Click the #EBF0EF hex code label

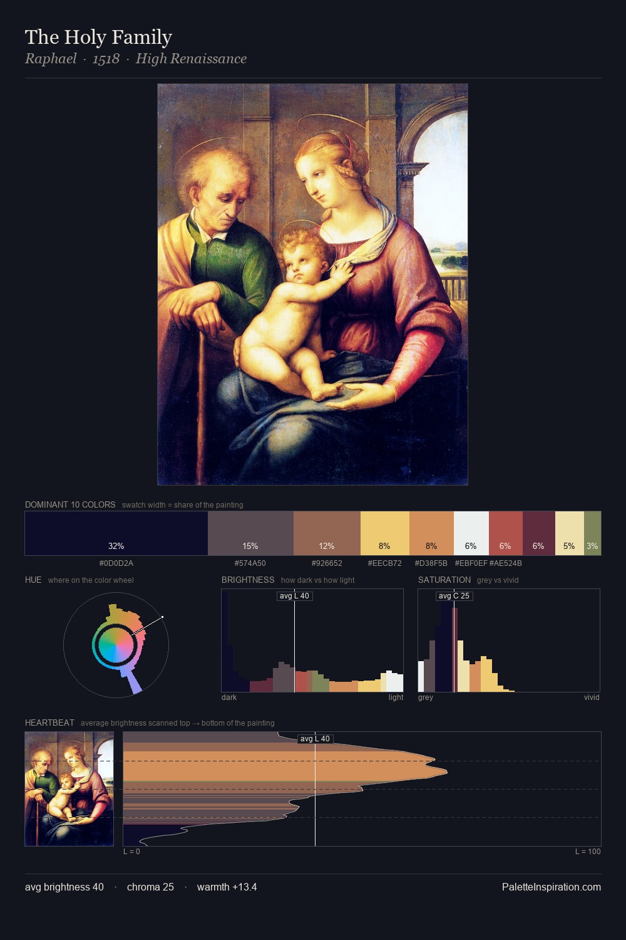(471, 563)
